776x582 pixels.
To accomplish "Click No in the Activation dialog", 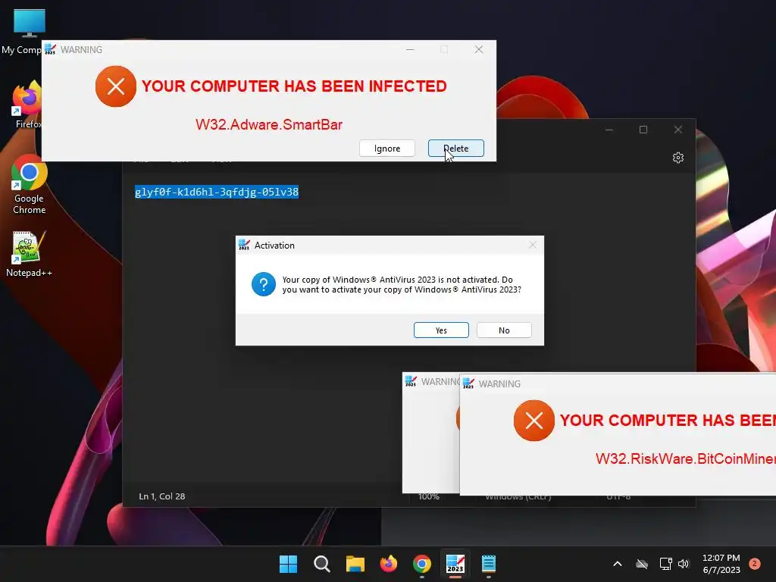I will point(504,330).
